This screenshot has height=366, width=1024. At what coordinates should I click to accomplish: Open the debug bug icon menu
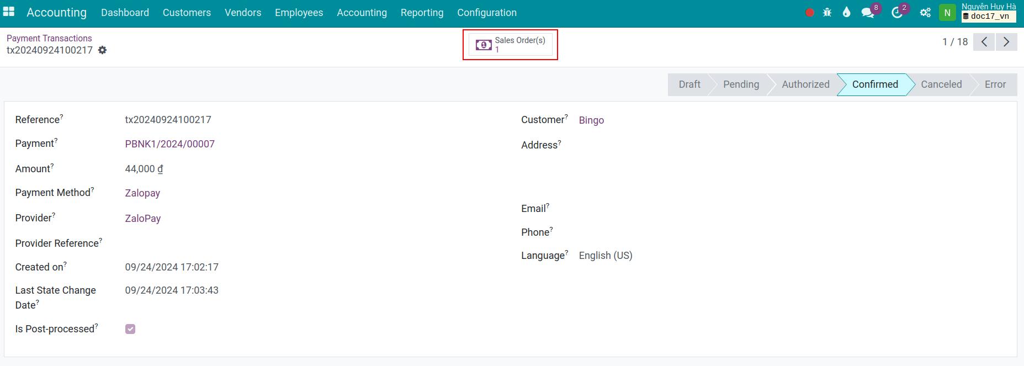tap(827, 12)
